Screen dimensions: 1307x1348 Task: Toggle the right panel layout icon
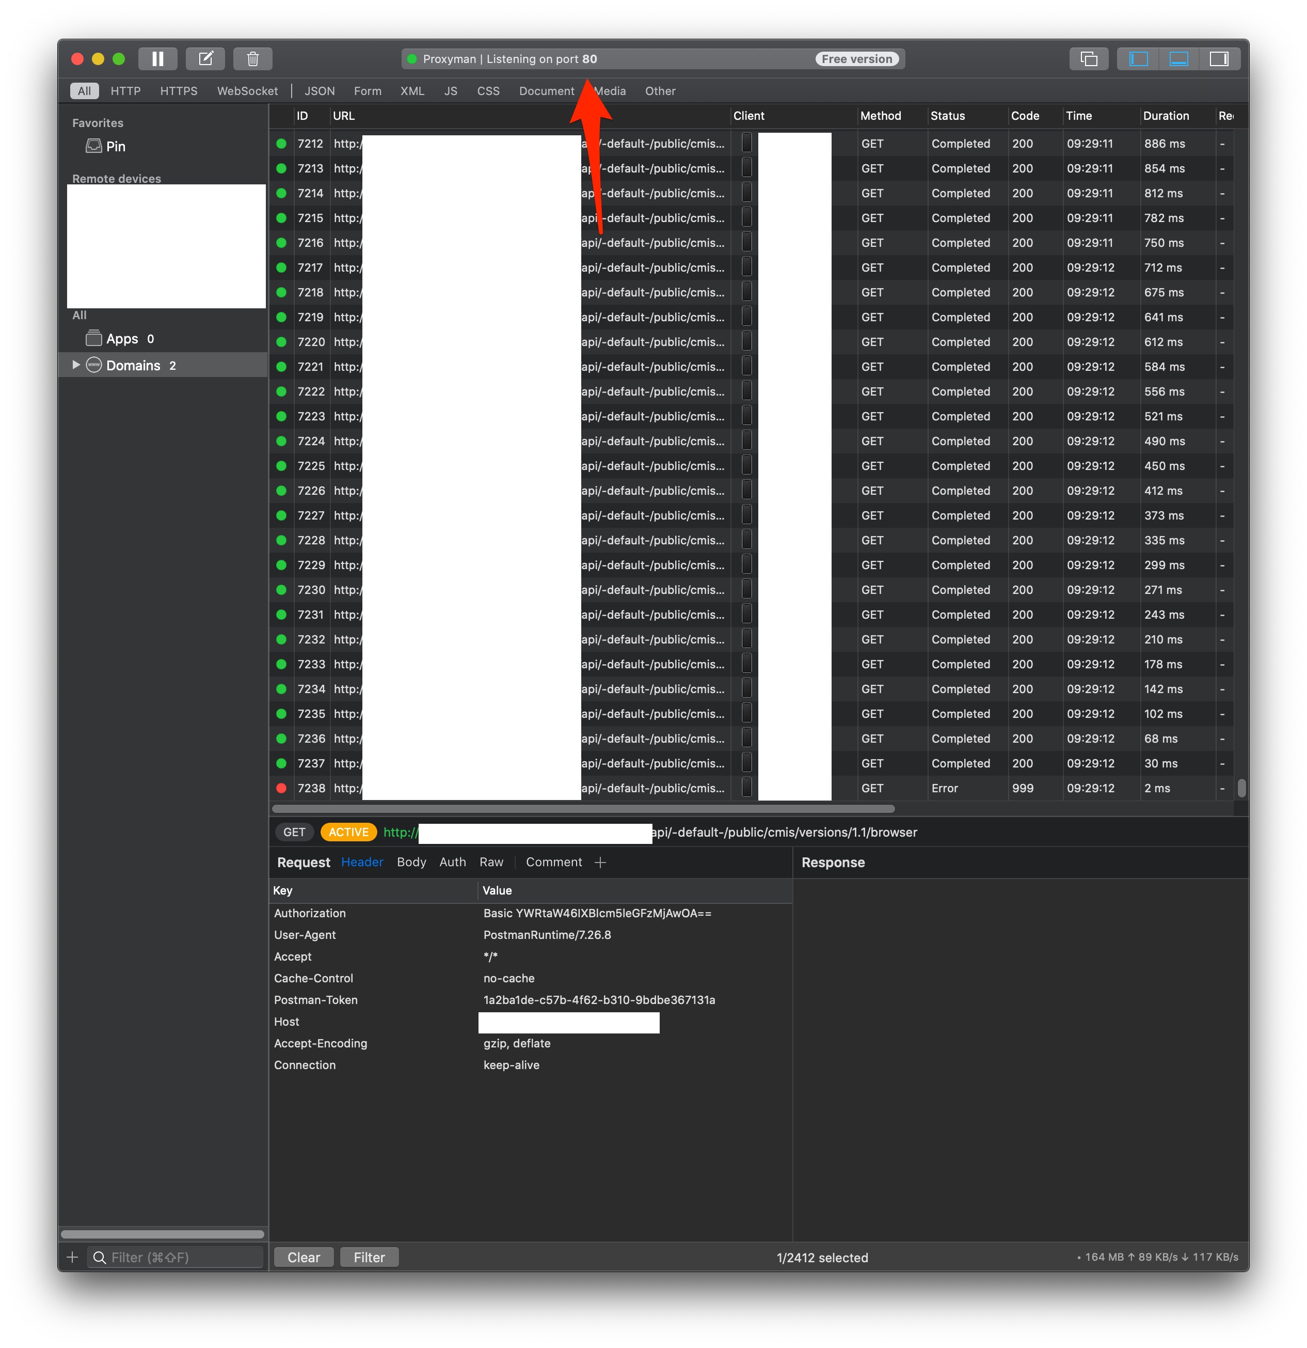1218,59
